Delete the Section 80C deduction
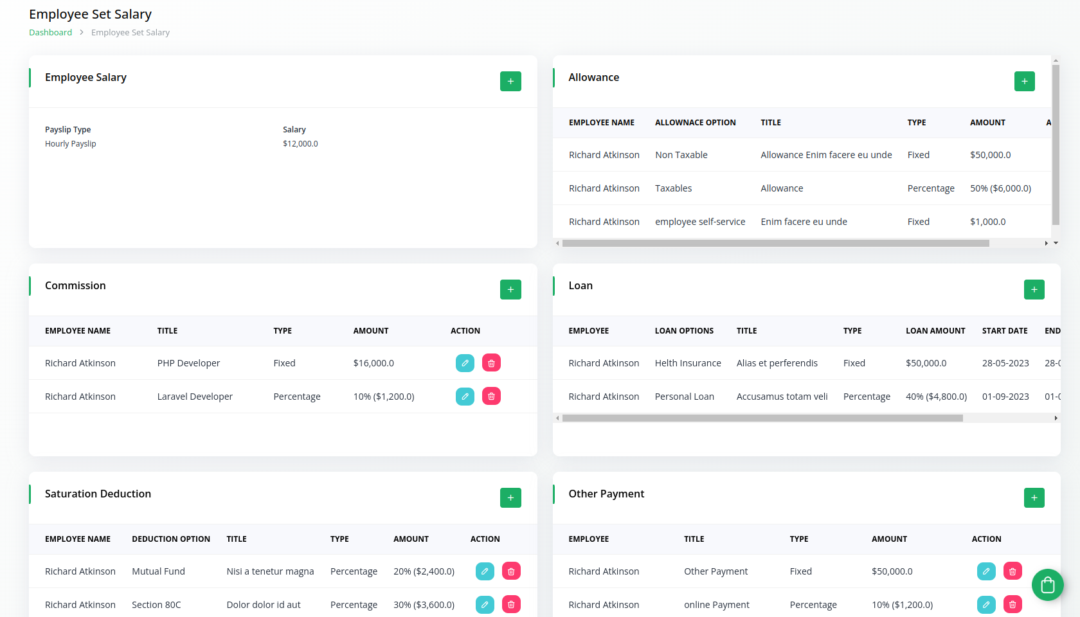 tap(511, 605)
